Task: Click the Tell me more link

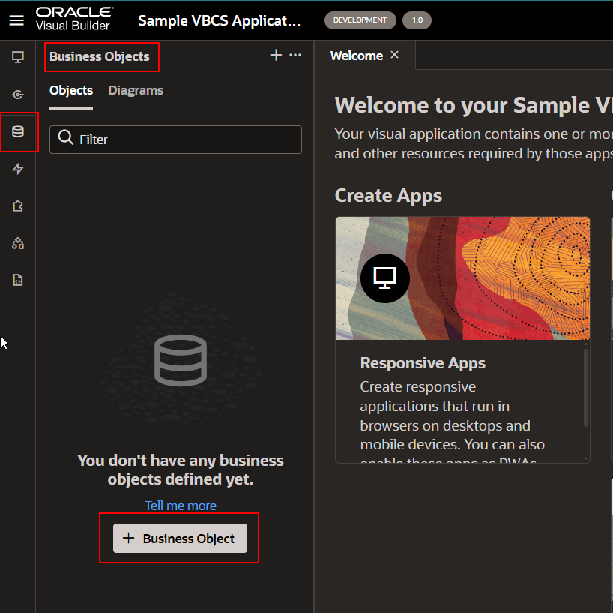Action: click(180, 506)
